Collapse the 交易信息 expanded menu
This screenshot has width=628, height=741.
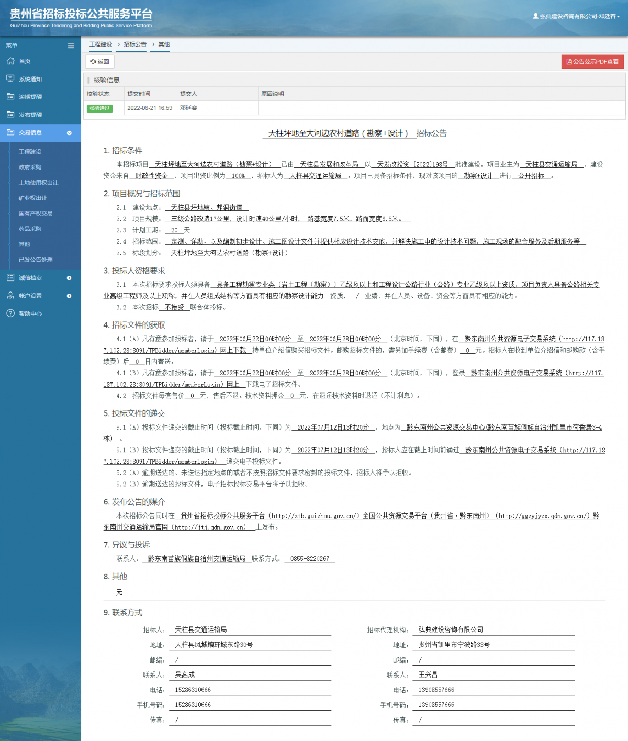point(69,133)
